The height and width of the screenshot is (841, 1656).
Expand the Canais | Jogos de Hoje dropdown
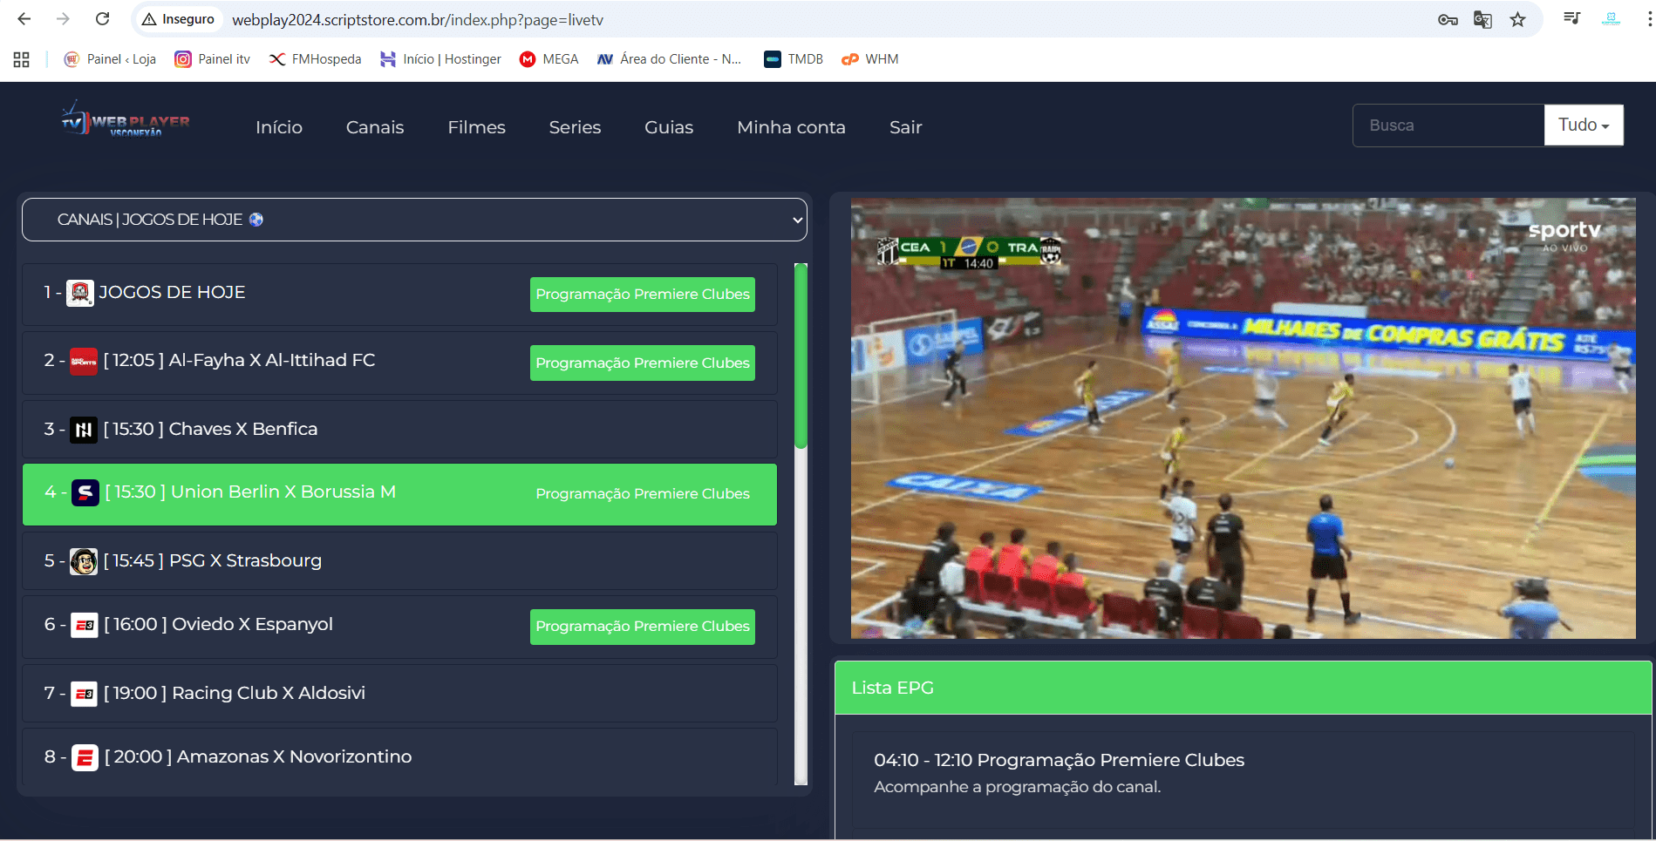coord(414,220)
